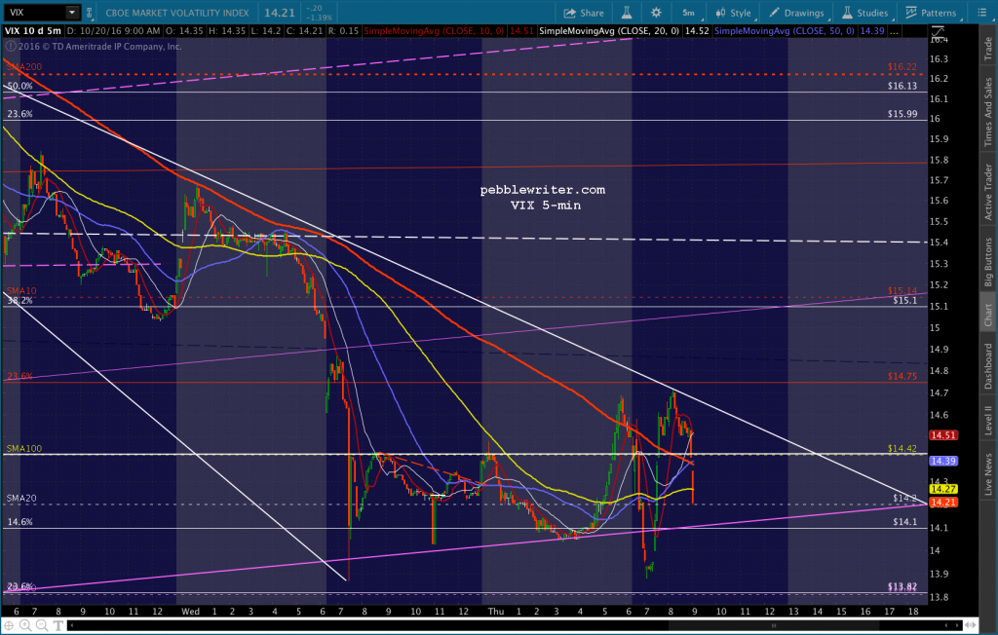Open the Active Trader side tab
This screenshot has height=635, width=998.
tap(988, 192)
